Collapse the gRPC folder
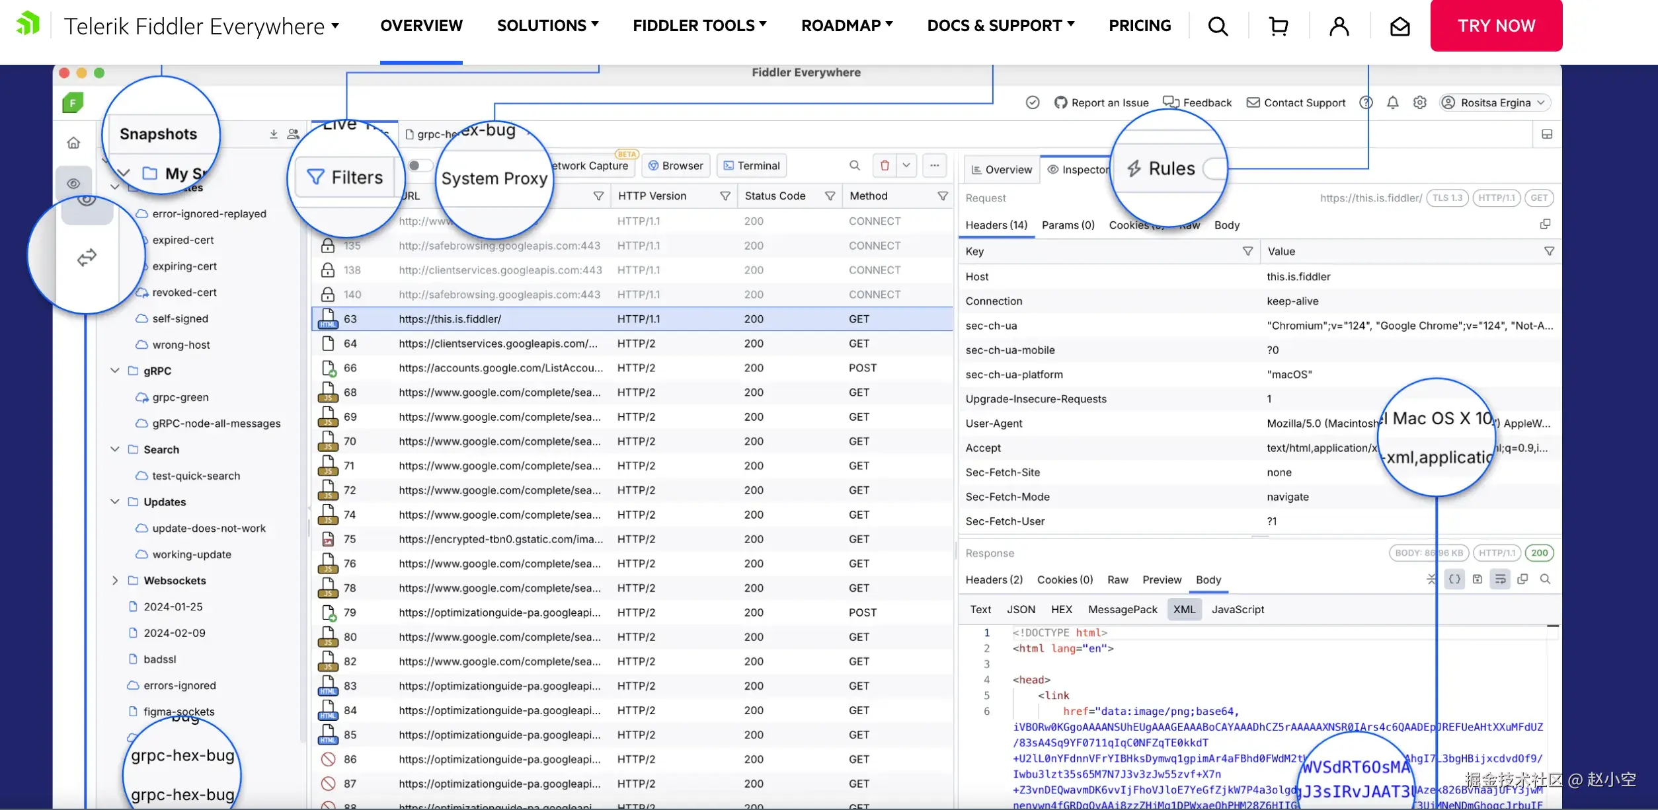 (x=115, y=371)
